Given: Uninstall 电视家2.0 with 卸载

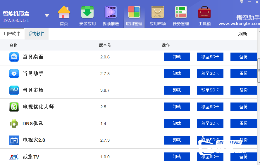Looking at the screenshot, I should (x=177, y=140).
